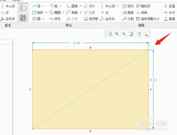Click the Modify (修改) tool

(x=128, y=6)
